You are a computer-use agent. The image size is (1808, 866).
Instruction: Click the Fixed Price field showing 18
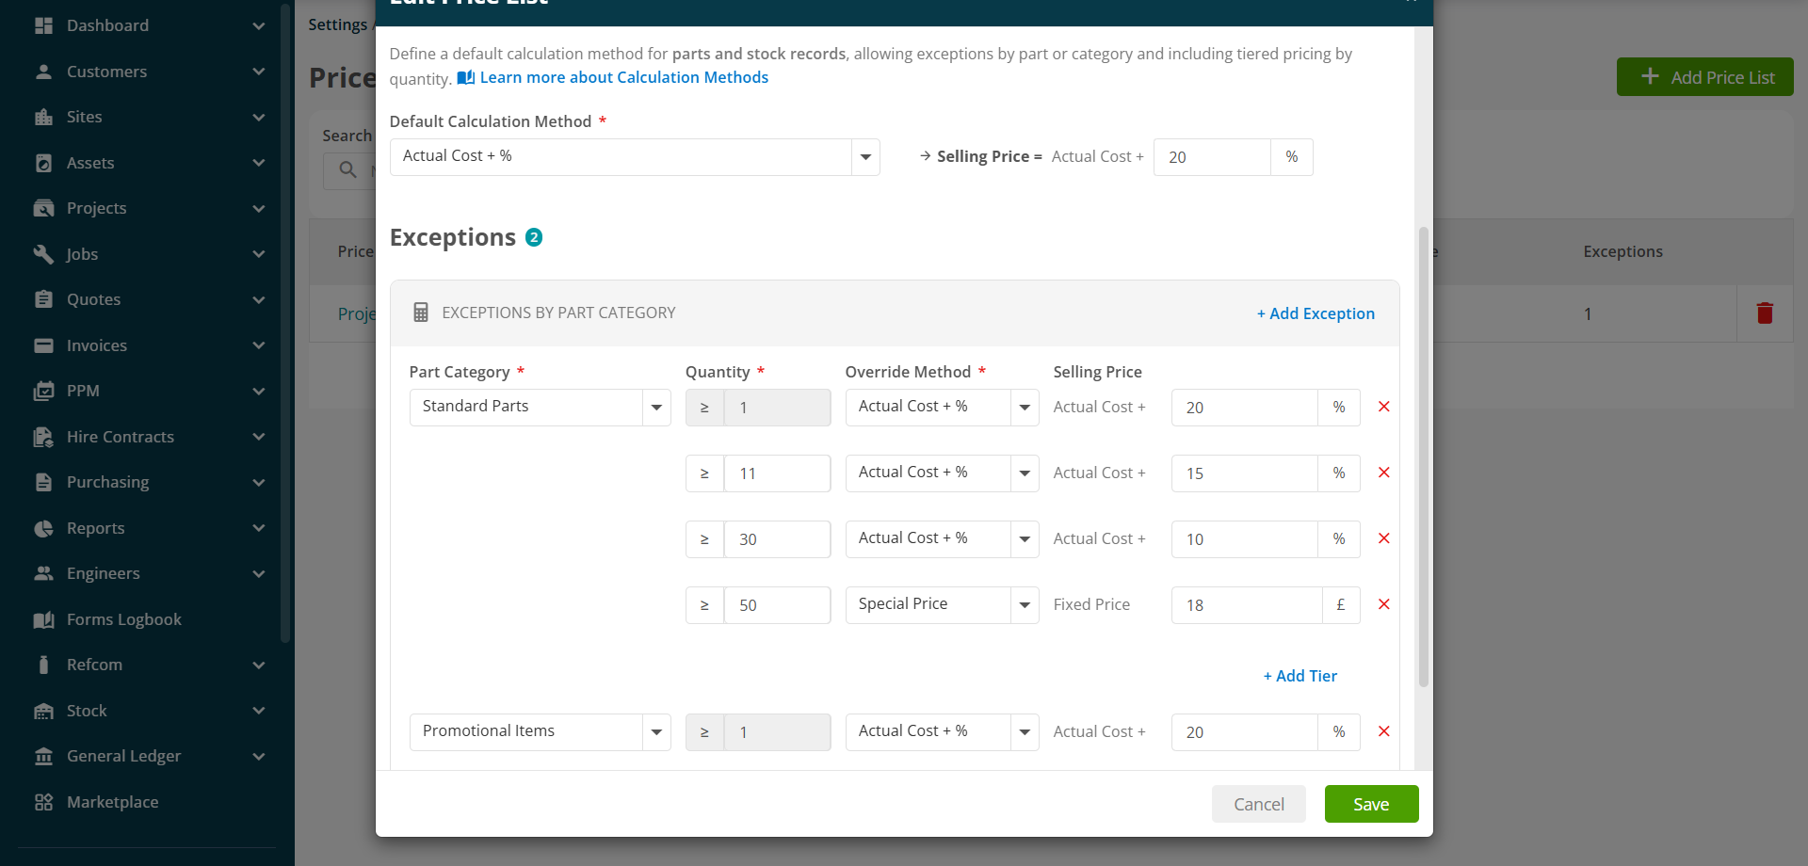tap(1247, 605)
